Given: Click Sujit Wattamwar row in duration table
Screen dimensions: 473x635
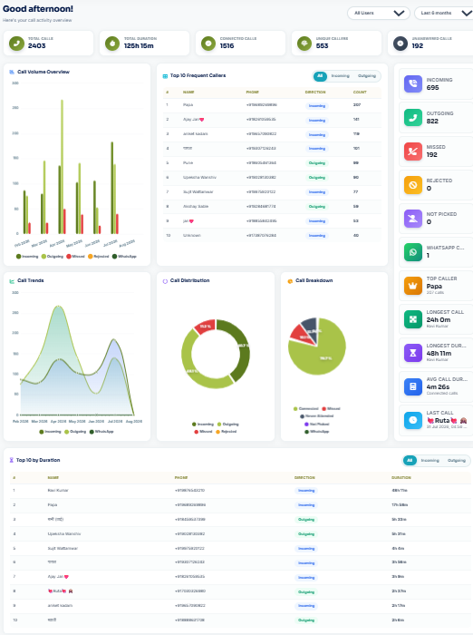Looking at the screenshot, I should point(240,549).
